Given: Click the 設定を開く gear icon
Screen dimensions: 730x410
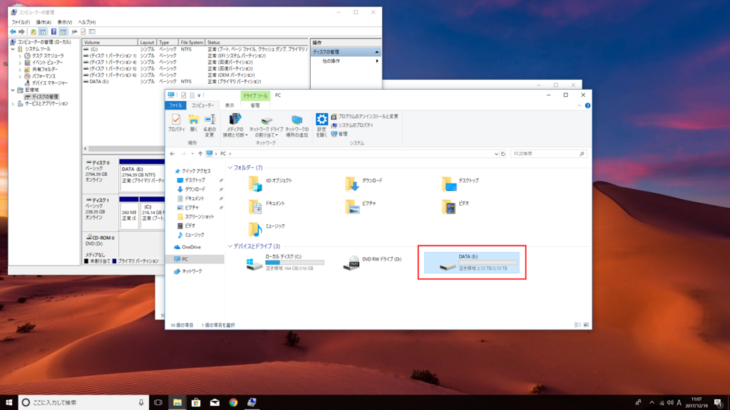Looking at the screenshot, I should point(322,125).
